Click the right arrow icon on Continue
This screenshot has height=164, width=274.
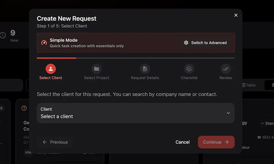pyautogui.click(x=227, y=142)
